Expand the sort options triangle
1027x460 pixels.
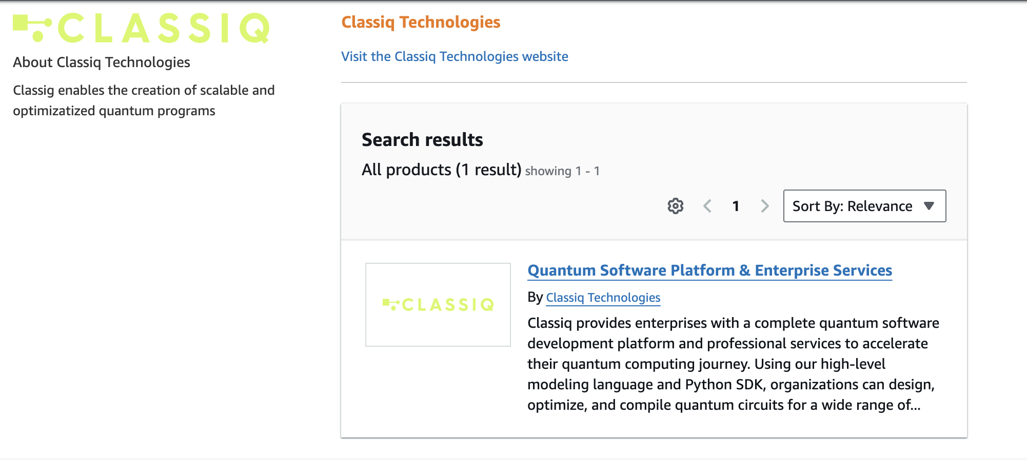pos(929,206)
